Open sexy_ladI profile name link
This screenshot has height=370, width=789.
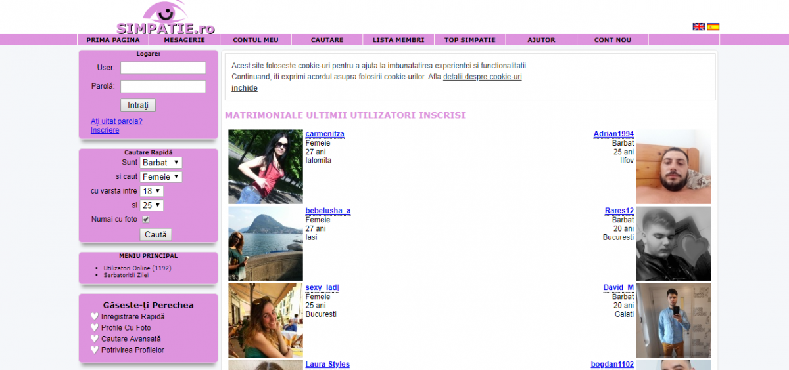(x=322, y=287)
